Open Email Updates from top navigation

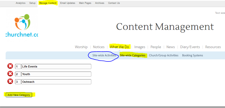pos(68,3)
